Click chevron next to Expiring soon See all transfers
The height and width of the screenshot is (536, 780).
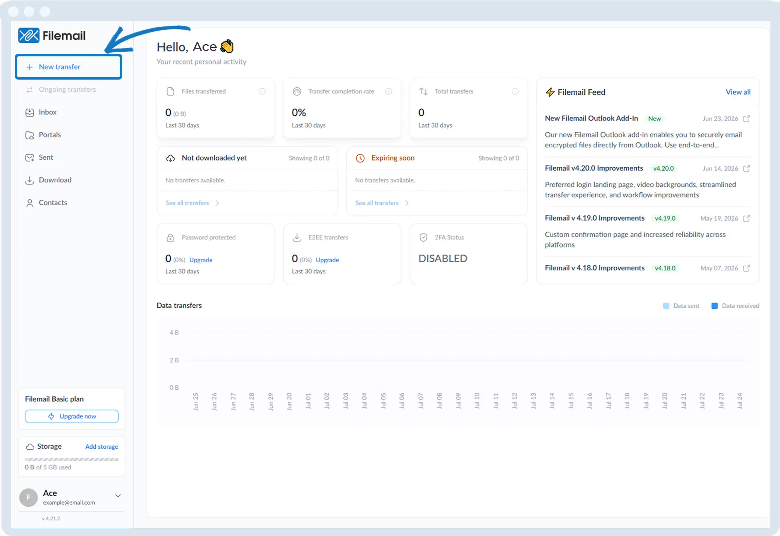click(x=407, y=203)
